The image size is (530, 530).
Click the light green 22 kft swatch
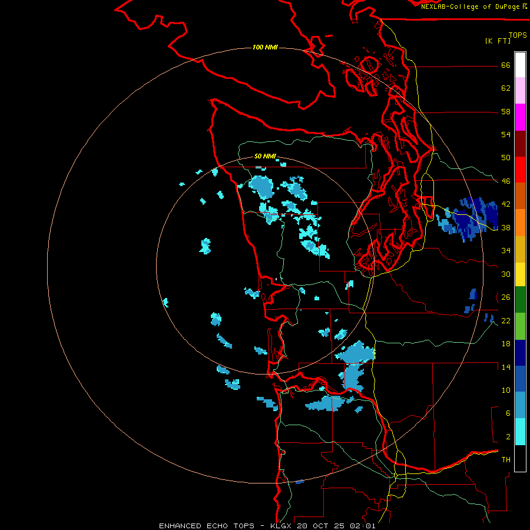[520, 326]
